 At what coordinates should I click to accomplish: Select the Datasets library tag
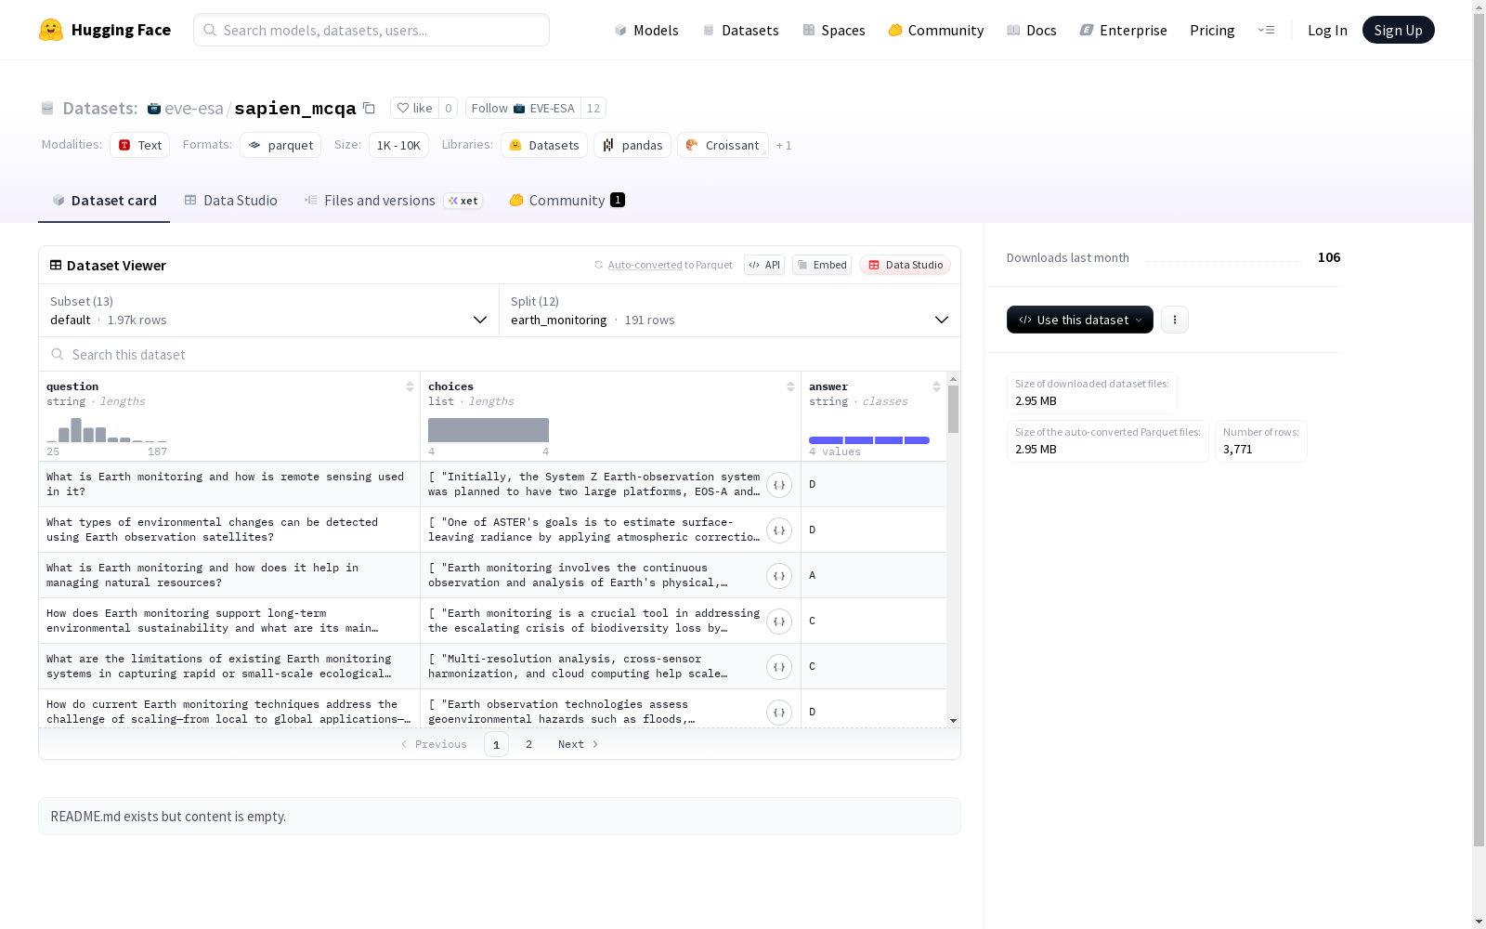544,145
